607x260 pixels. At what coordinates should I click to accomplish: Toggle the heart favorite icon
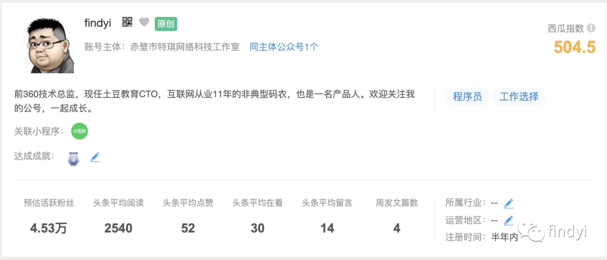point(144,23)
